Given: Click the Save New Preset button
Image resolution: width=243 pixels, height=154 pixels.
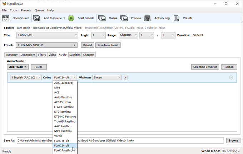Looking at the screenshot, I should tap(108, 45).
